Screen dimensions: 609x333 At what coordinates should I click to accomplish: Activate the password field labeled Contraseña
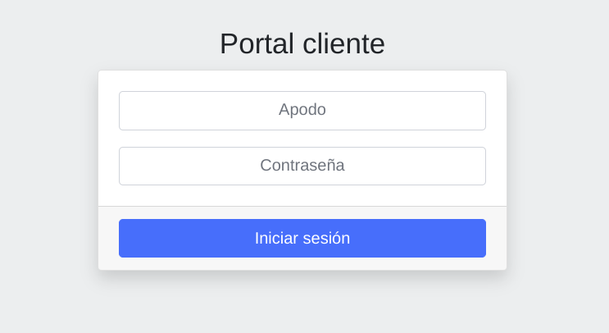(x=302, y=166)
